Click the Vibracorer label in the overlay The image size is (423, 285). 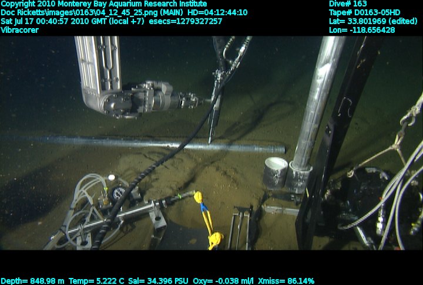click(20, 30)
